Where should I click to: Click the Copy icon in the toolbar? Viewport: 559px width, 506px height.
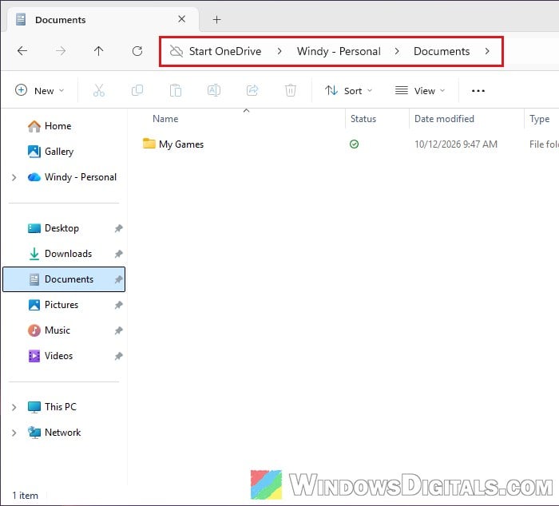[137, 90]
